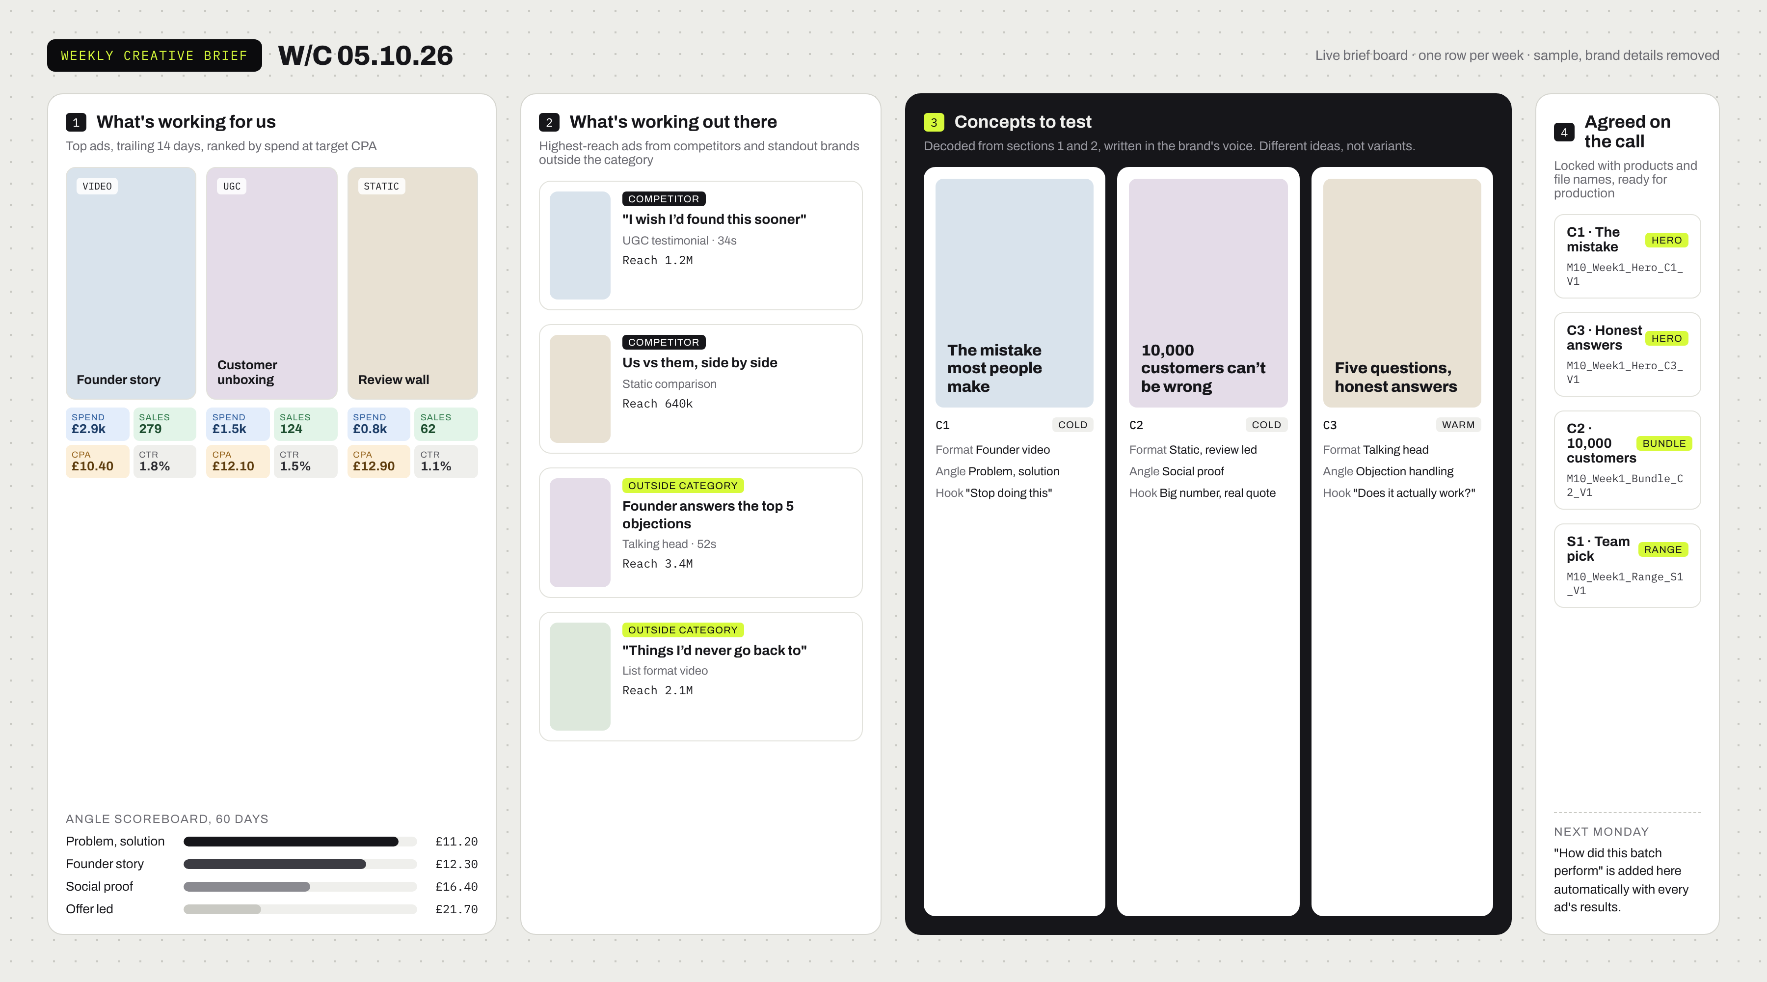
Task: Click the COMPETITOR tag above Us vs them
Action: [663, 342]
